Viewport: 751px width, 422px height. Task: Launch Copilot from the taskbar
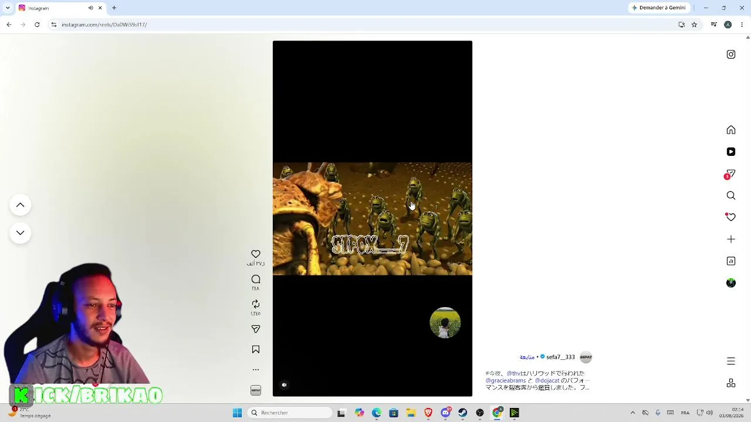click(359, 413)
